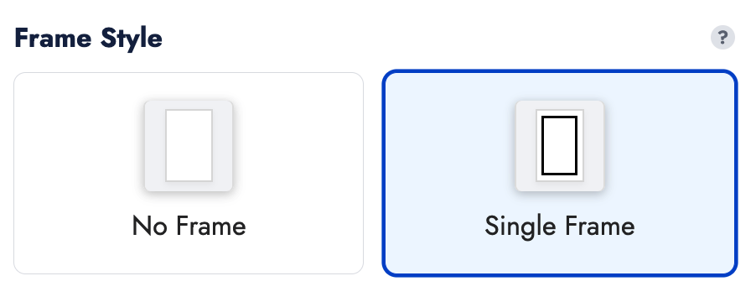Click the blue outlined selected frame card
756x302 pixels.
[x=560, y=173]
